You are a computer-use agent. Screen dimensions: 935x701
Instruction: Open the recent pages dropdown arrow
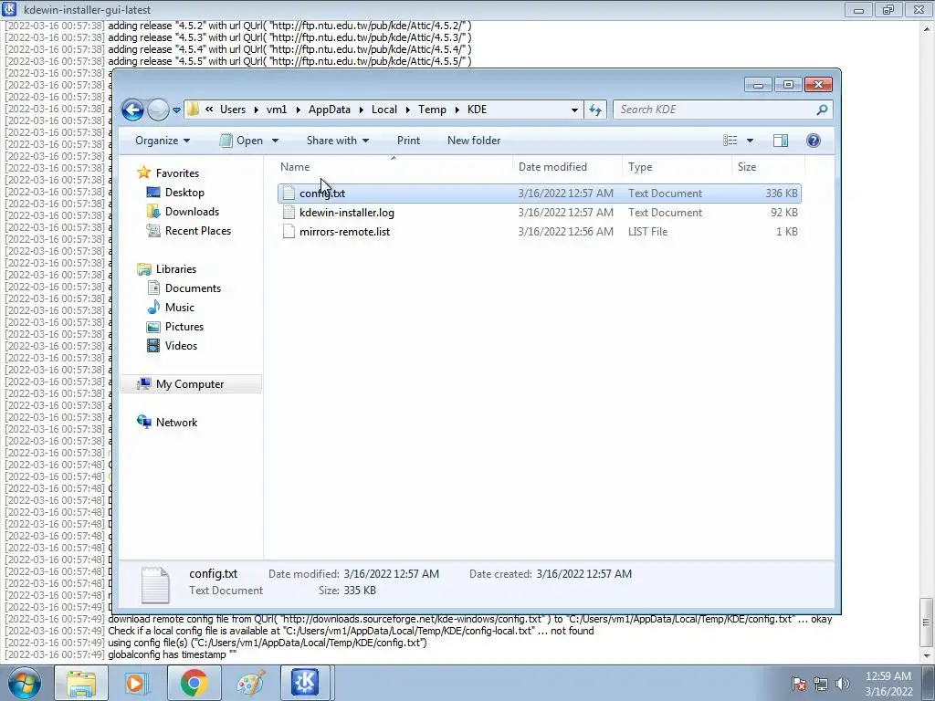[176, 110]
